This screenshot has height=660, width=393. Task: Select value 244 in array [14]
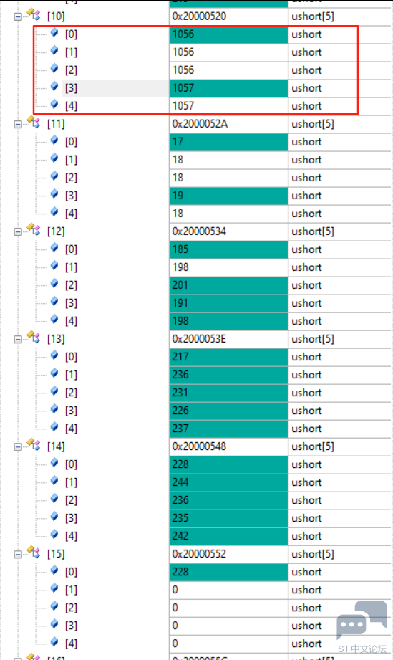tap(228, 482)
